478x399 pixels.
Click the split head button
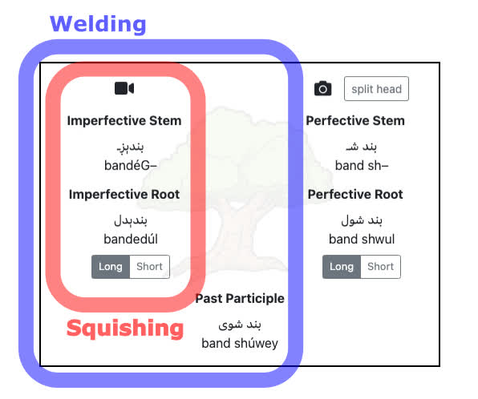tap(376, 89)
